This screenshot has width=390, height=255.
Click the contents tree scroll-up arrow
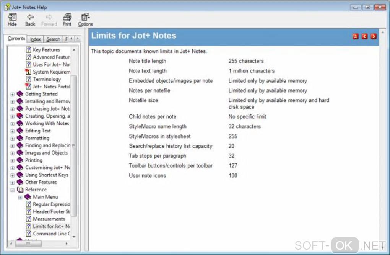(x=74, y=50)
